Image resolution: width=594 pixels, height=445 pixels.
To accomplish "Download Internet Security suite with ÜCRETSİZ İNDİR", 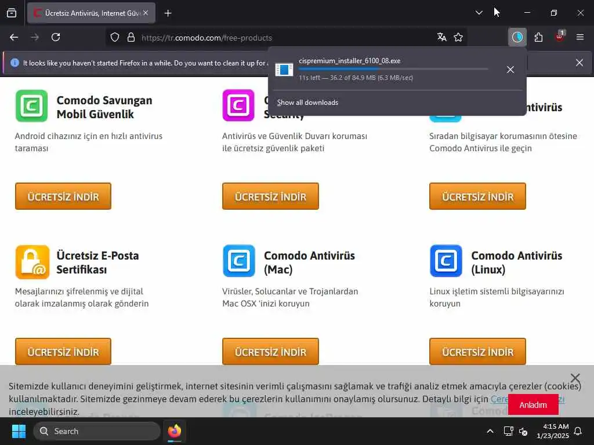I will click(x=270, y=196).
